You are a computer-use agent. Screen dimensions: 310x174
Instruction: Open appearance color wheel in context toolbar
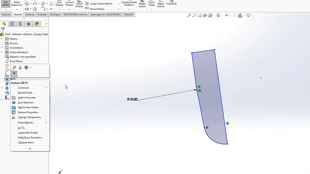point(26,67)
